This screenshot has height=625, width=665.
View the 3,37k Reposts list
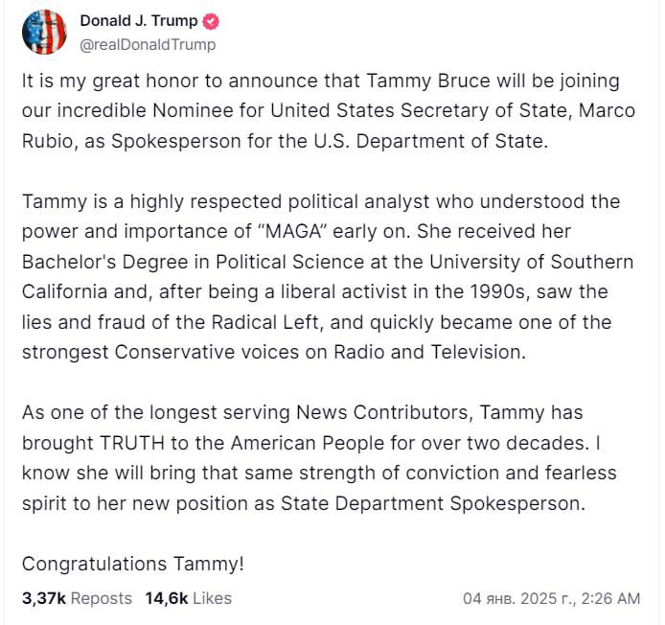click(x=77, y=598)
